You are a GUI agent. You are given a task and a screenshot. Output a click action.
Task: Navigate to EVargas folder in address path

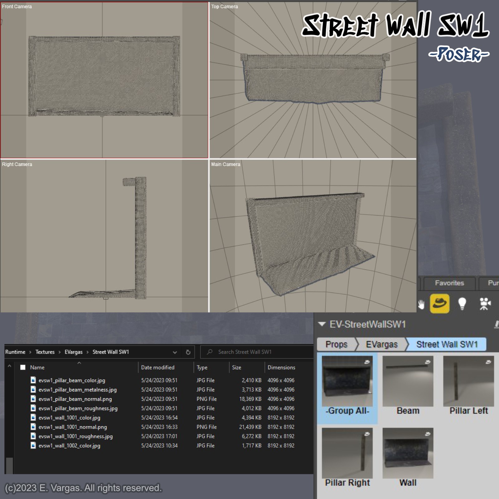point(74,352)
